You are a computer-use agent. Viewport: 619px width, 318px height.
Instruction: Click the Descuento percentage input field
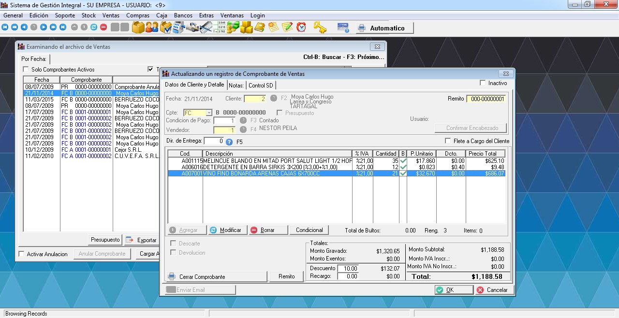348,268
